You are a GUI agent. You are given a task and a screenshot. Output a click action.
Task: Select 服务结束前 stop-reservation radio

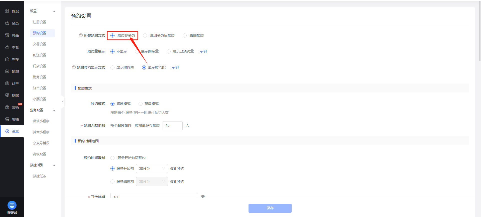point(112,181)
